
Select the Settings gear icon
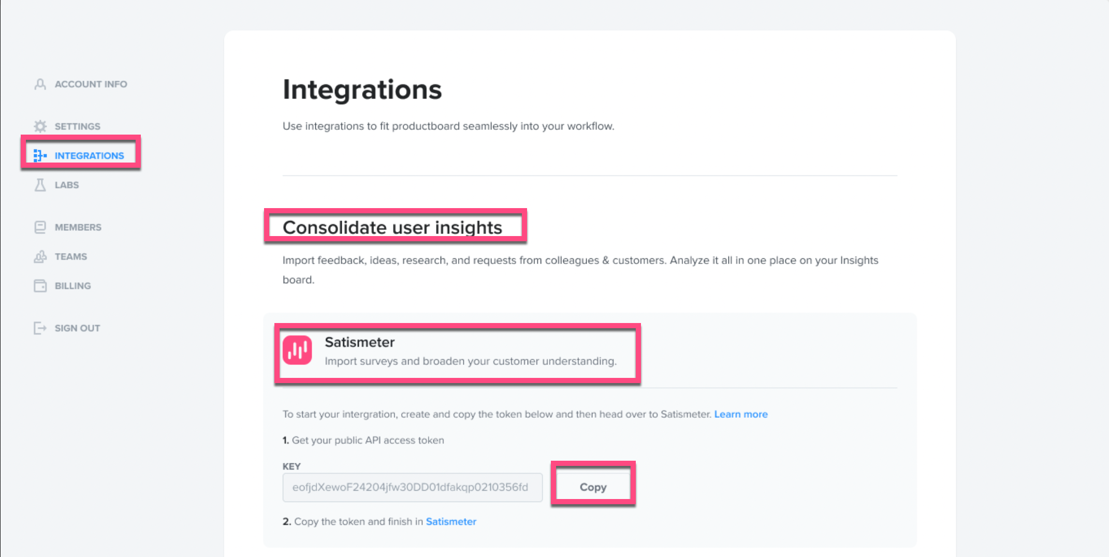pyautogui.click(x=40, y=126)
